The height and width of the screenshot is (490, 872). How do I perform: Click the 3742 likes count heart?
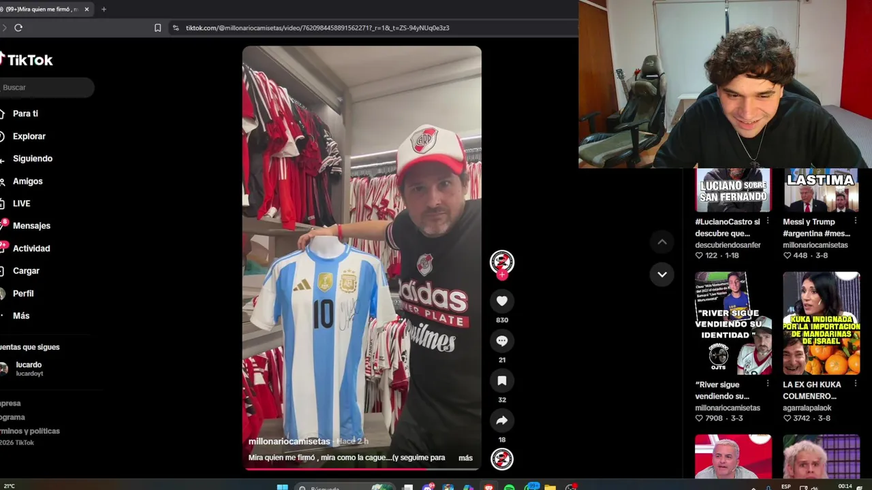[x=787, y=419]
